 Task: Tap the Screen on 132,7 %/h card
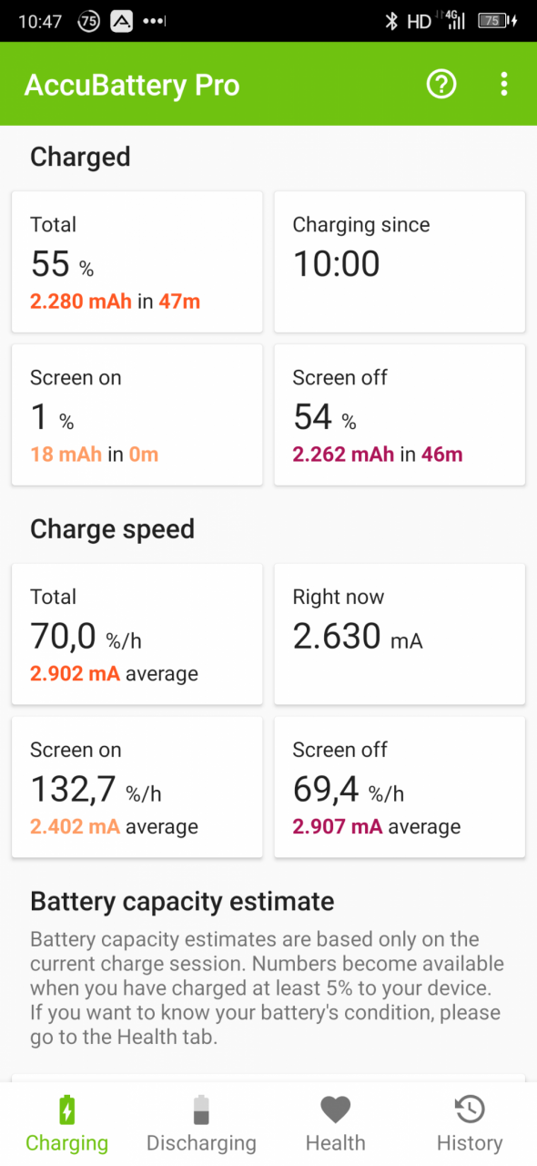(137, 787)
